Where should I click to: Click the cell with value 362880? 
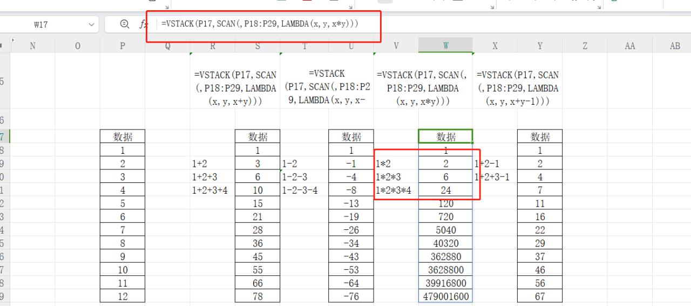[446, 256]
